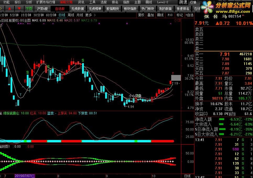Click the square window icon at chart top-right
This screenshot has width=253, height=178.
(x=179, y=20)
